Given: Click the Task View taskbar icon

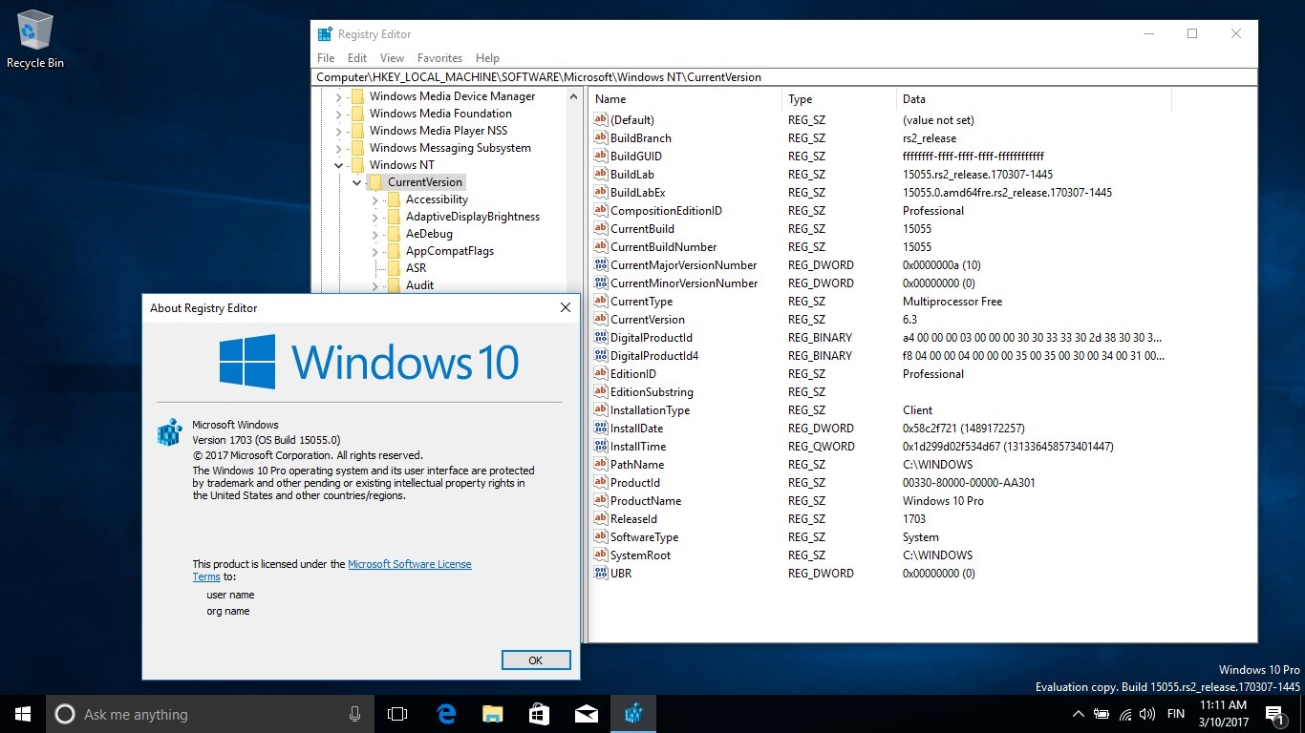Looking at the screenshot, I should (397, 714).
